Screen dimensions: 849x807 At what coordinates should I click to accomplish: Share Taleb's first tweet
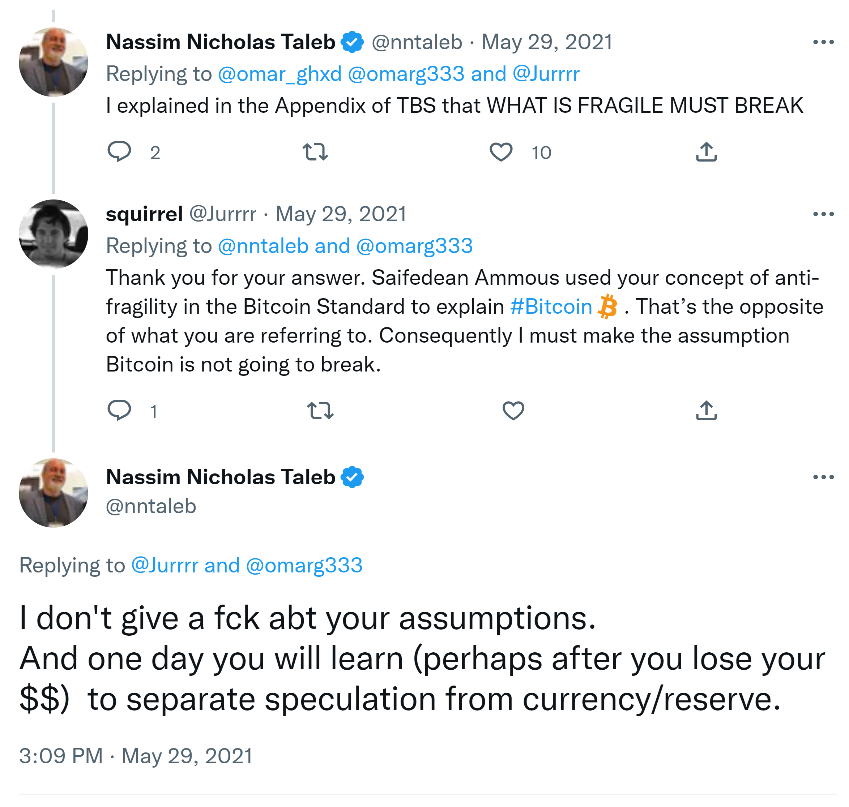click(706, 152)
